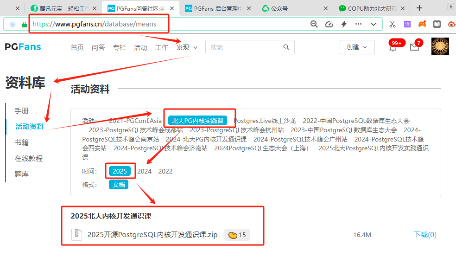Open a new browser tab with plus button
Viewport: 456px width, 264px height.
pos(419,8)
